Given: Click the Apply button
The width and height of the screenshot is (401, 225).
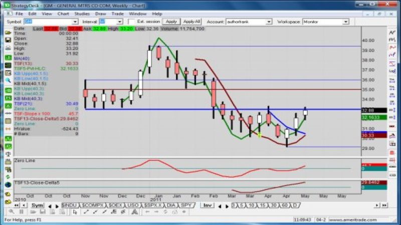Looking at the screenshot, I should 171,21.
